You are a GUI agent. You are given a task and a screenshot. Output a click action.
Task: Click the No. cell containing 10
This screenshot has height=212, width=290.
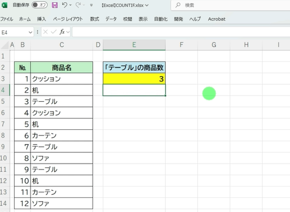22,180
